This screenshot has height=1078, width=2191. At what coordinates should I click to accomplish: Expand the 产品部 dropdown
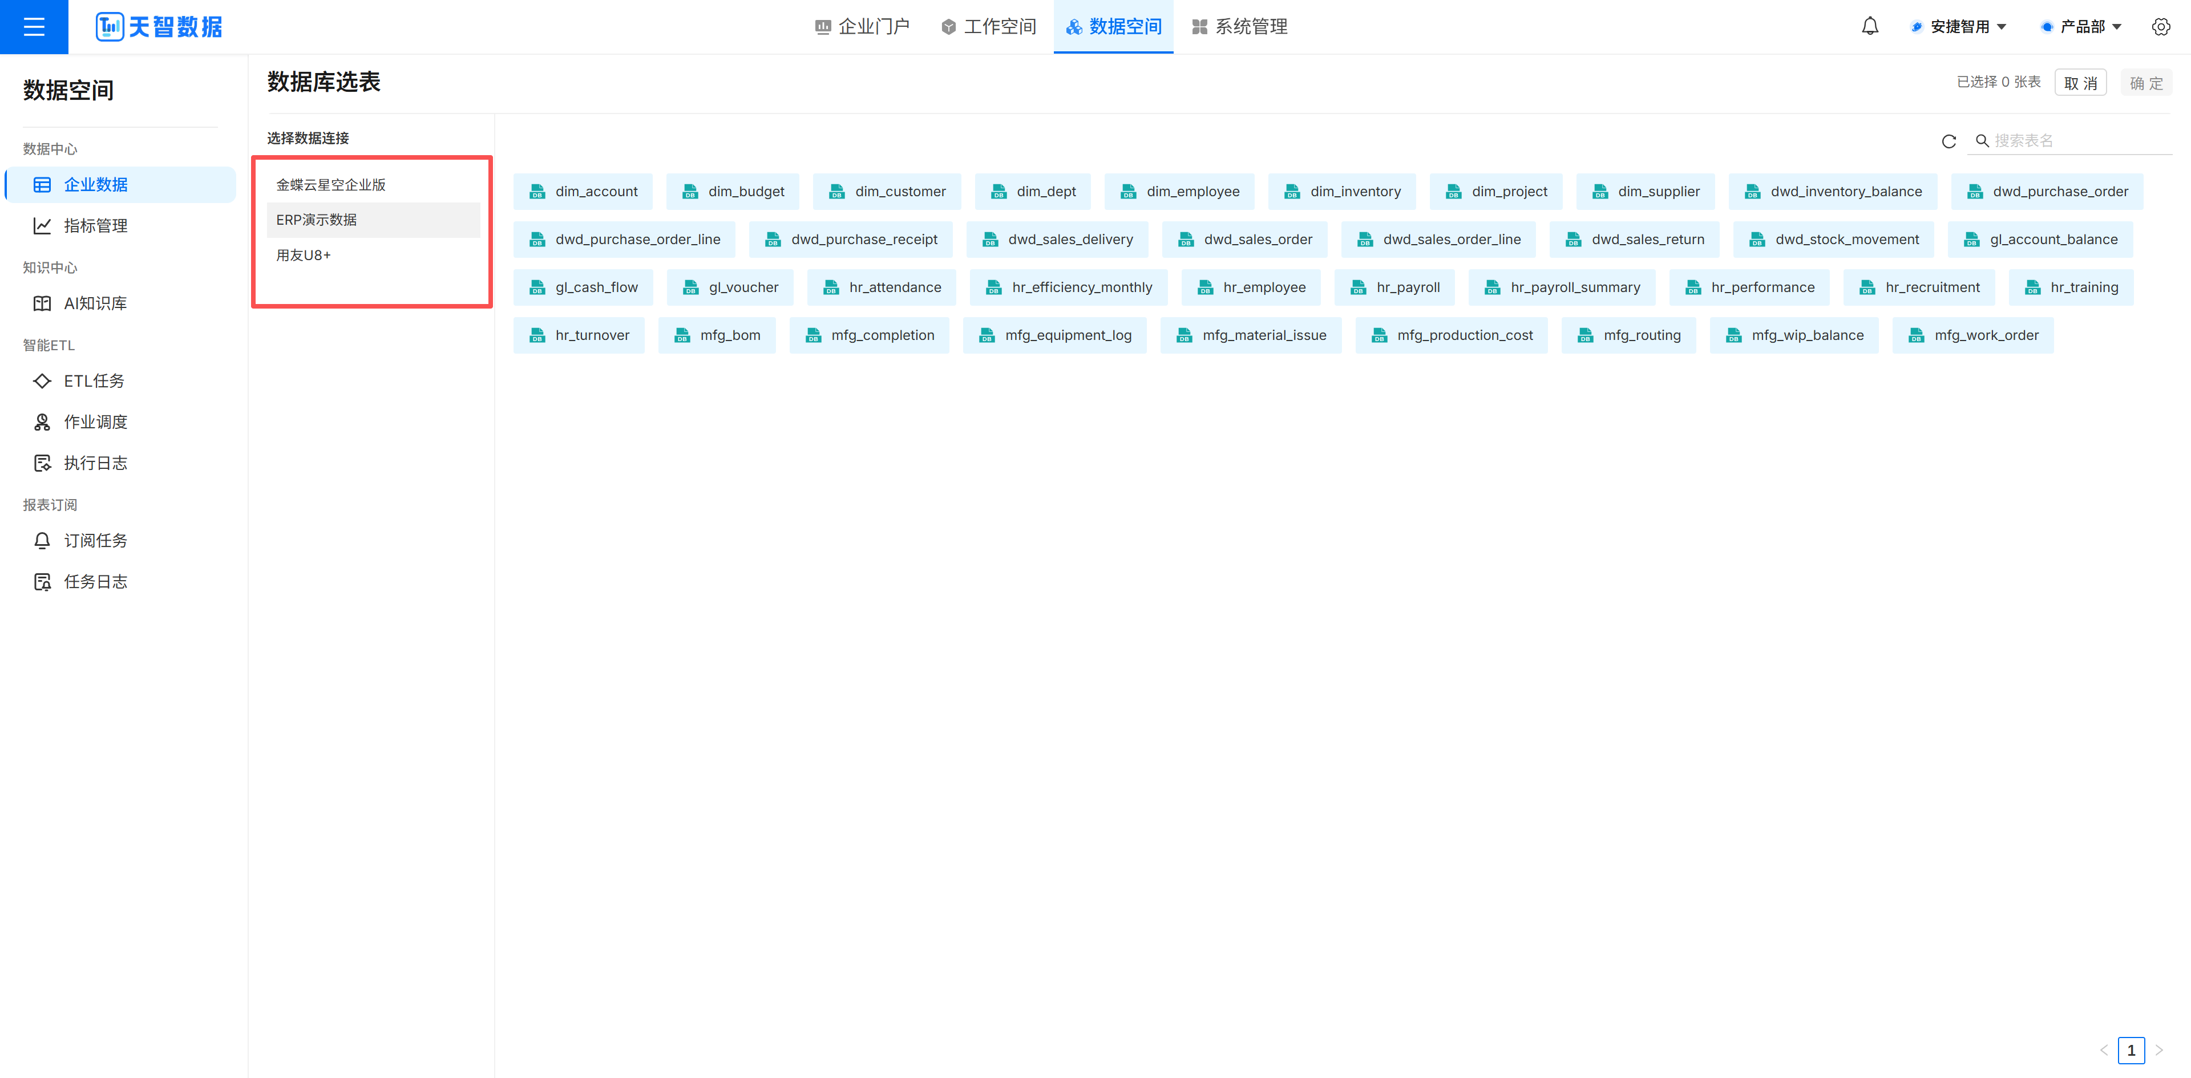(x=2081, y=26)
